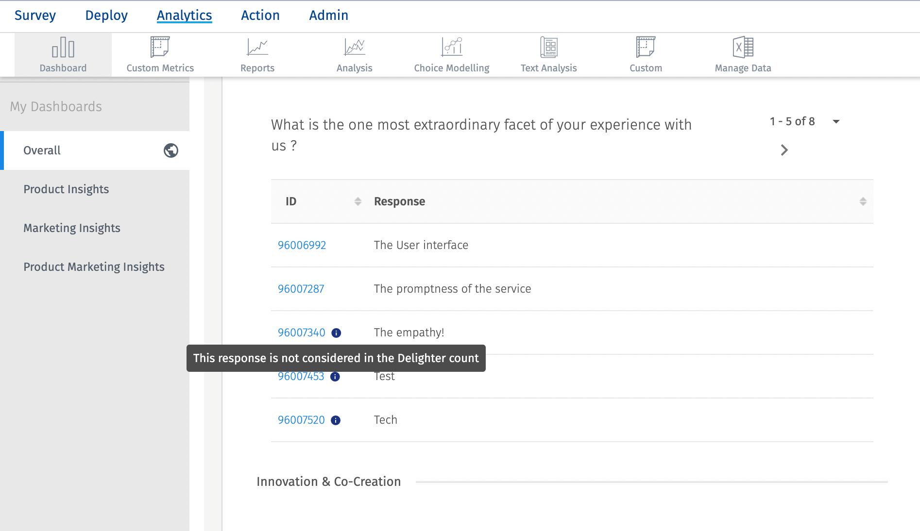920x531 pixels.
Task: Open the Dashboard panel icon
Action: click(x=63, y=53)
